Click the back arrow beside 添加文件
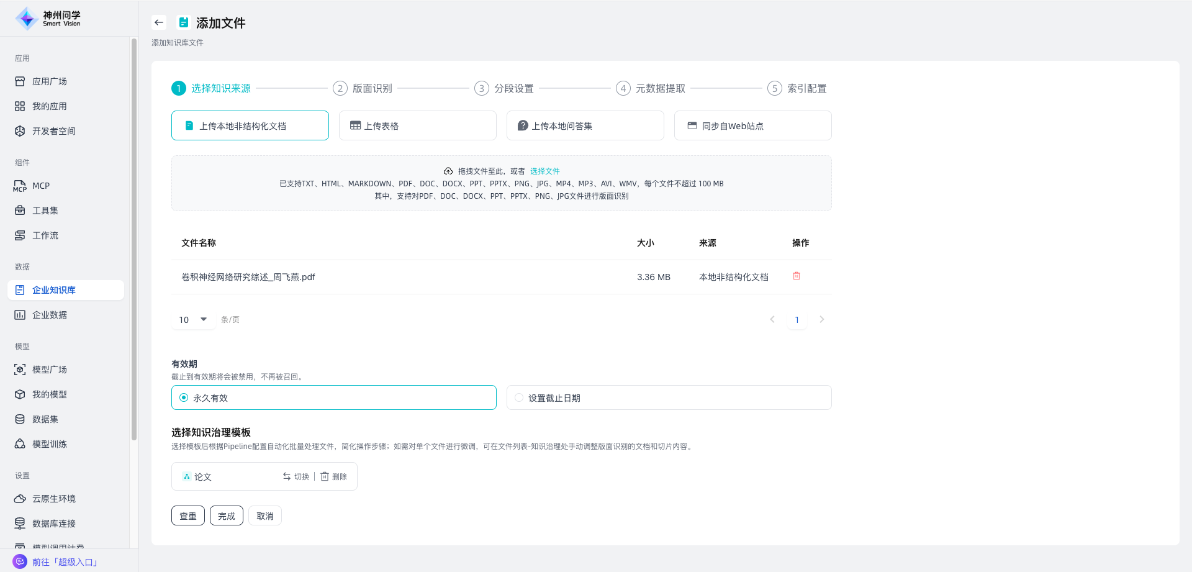Screen dimensions: 1192x572 (159, 22)
